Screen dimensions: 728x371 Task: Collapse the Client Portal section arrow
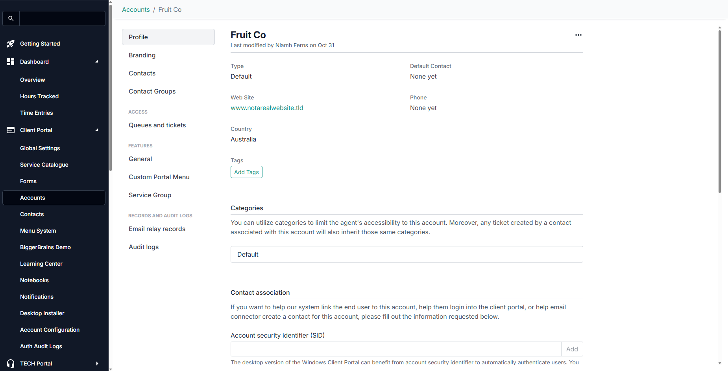pyautogui.click(x=97, y=130)
